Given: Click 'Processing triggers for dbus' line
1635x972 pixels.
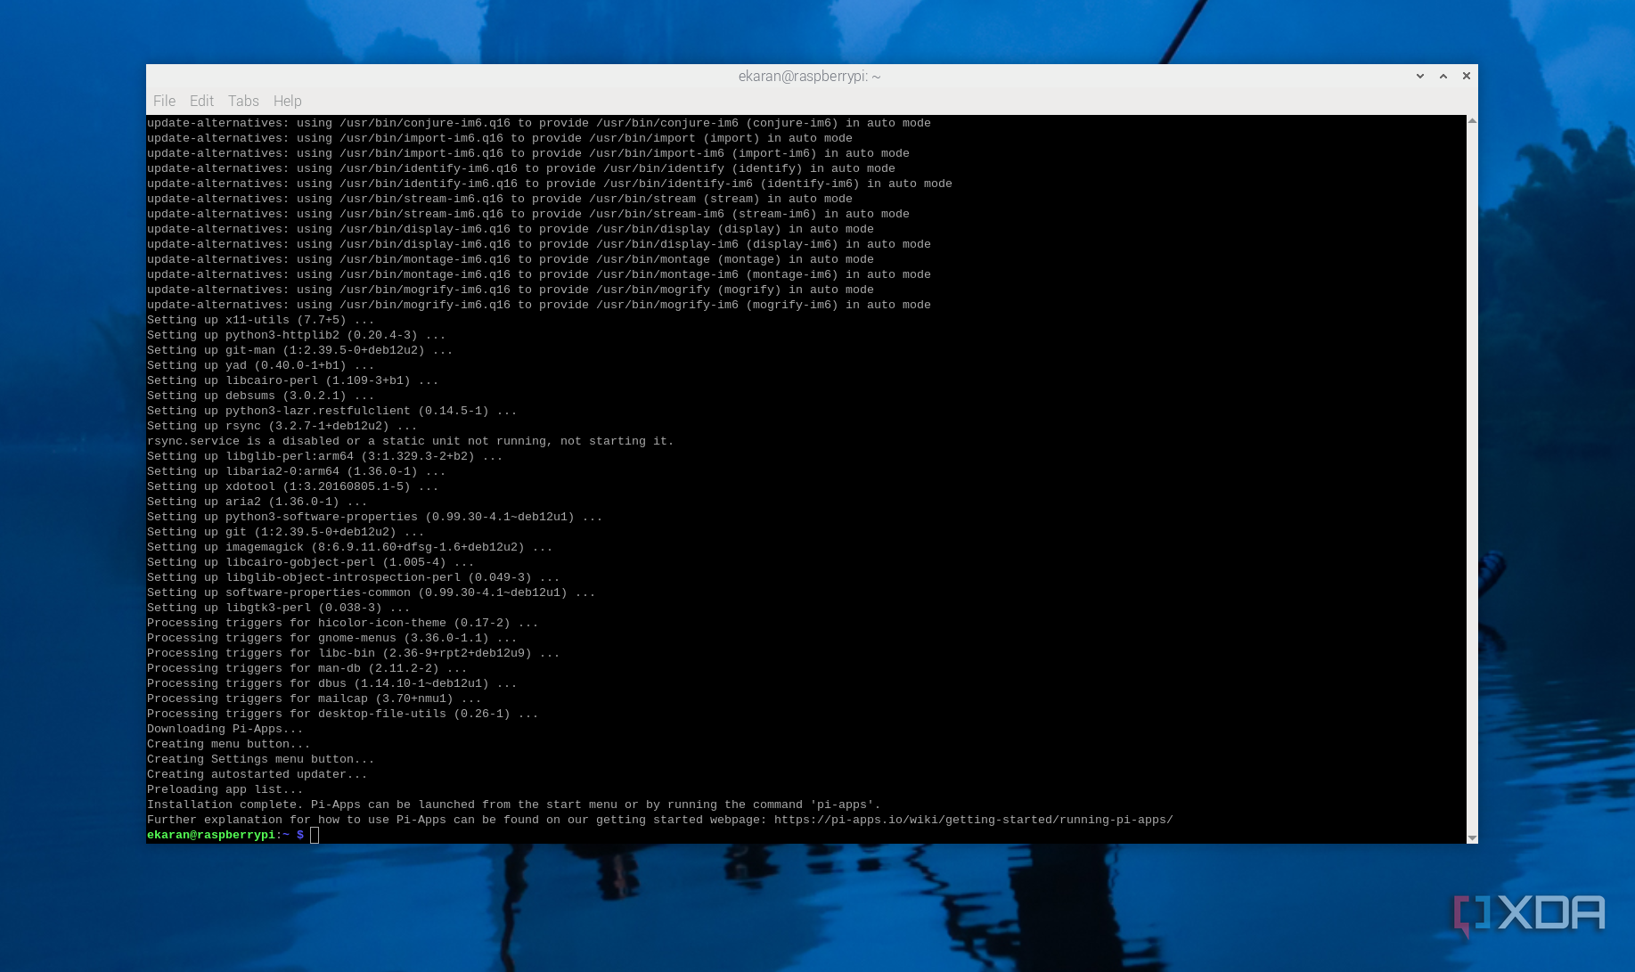Looking at the screenshot, I should (332, 683).
